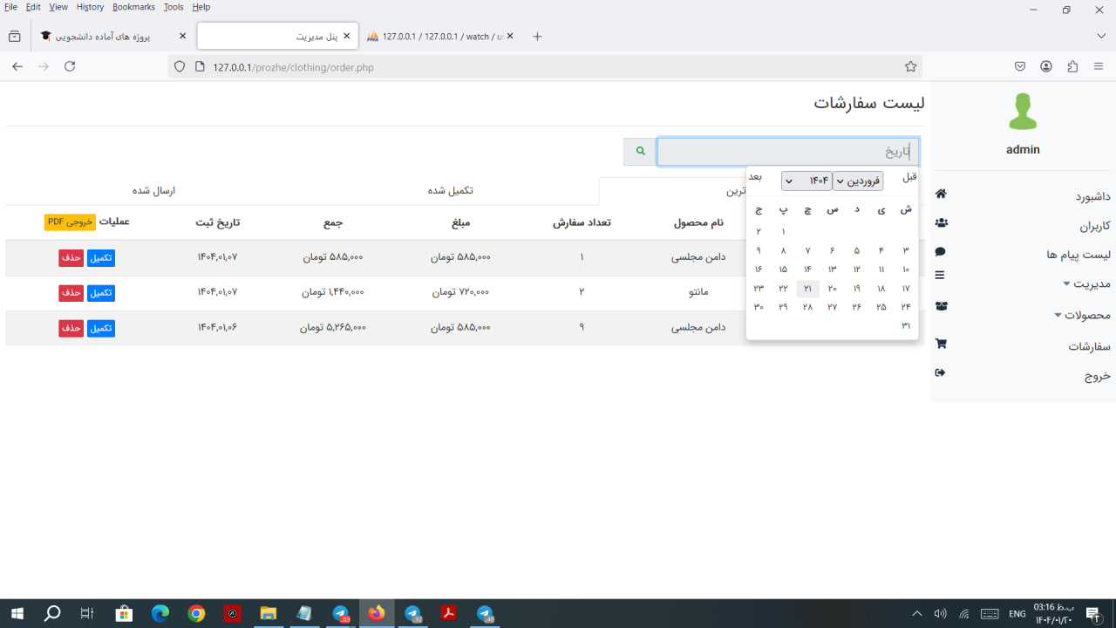Go back with the browser back arrow
Image resolution: width=1116 pixels, height=628 pixels.
17,66
